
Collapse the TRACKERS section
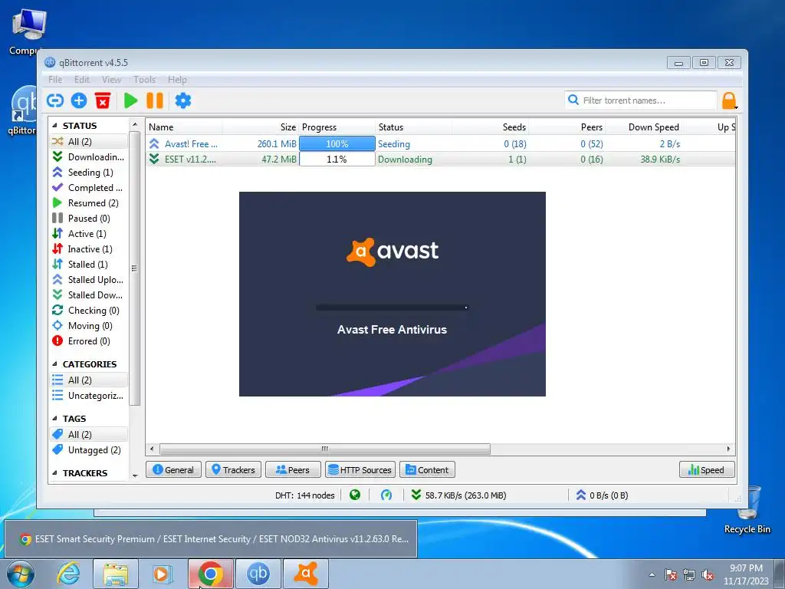tap(54, 473)
